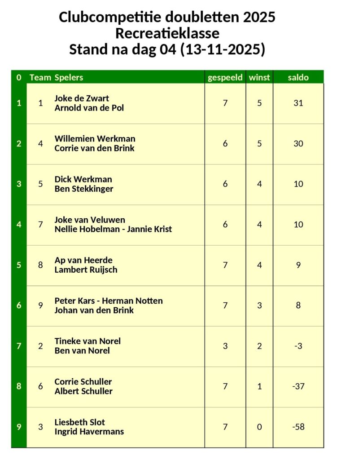Viewport: 337px width, 460px height.
Task: Click the "saldo" column header
Action: coord(298,77)
